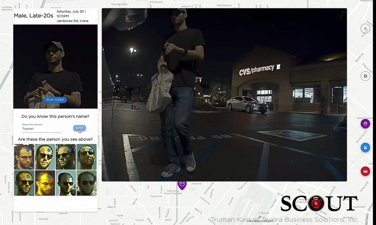The width and height of the screenshot is (376, 225).
Task: Click the Logan Ave map label
Action: (x=63, y=213)
